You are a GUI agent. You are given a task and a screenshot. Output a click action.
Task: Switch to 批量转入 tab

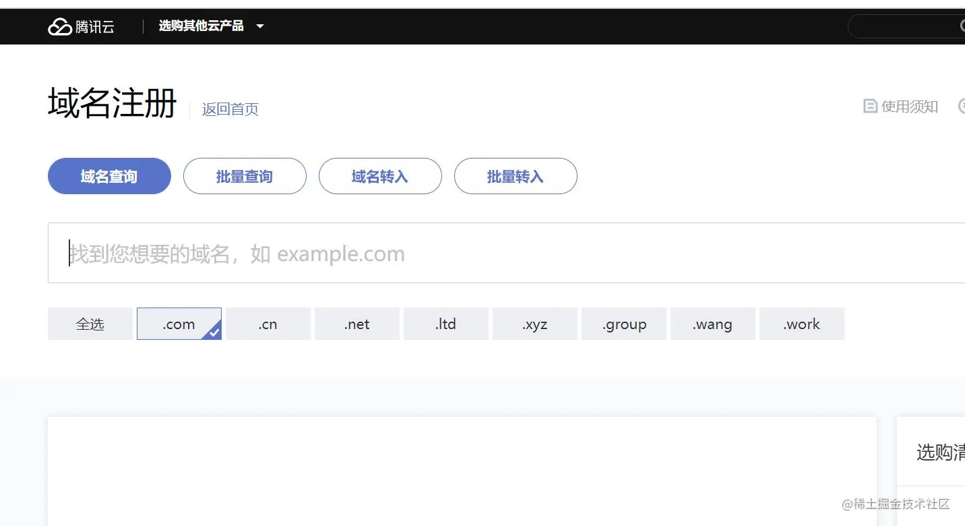pyautogui.click(x=516, y=176)
